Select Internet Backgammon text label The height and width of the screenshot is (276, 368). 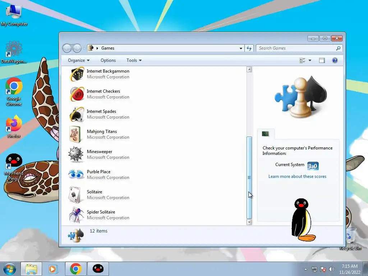pos(108,71)
